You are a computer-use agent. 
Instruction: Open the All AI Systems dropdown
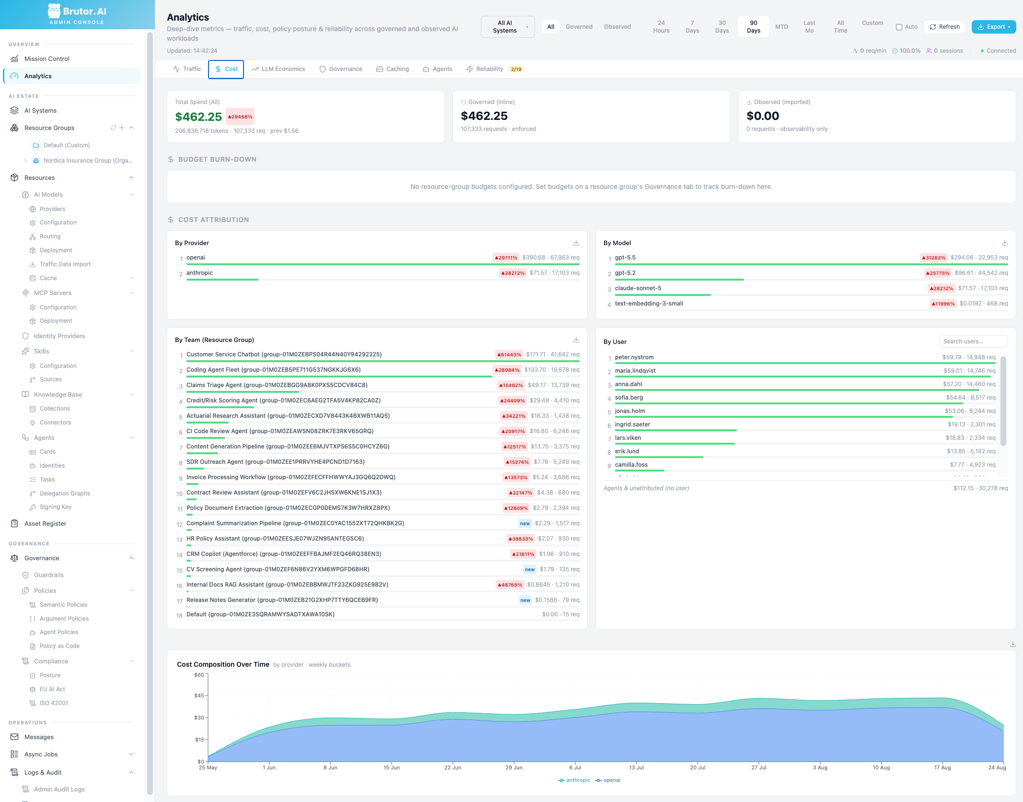click(x=508, y=27)
